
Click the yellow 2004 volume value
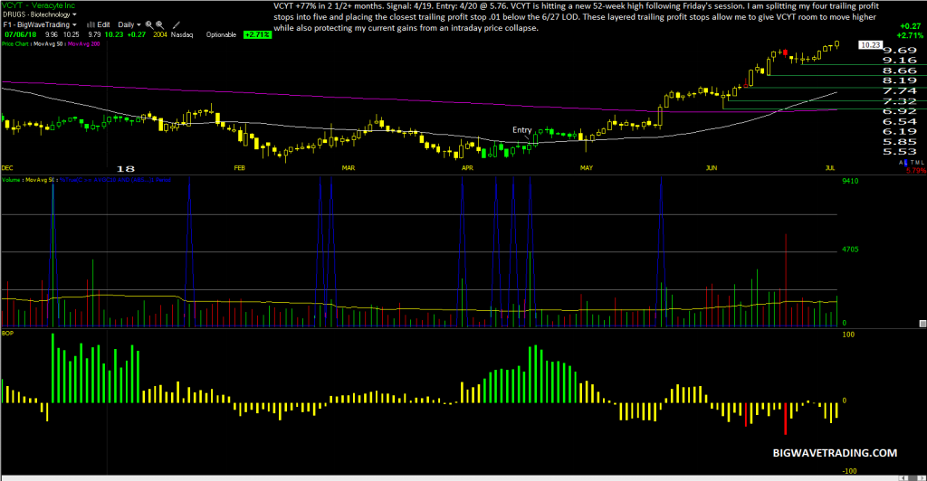[x=159, y=35]
